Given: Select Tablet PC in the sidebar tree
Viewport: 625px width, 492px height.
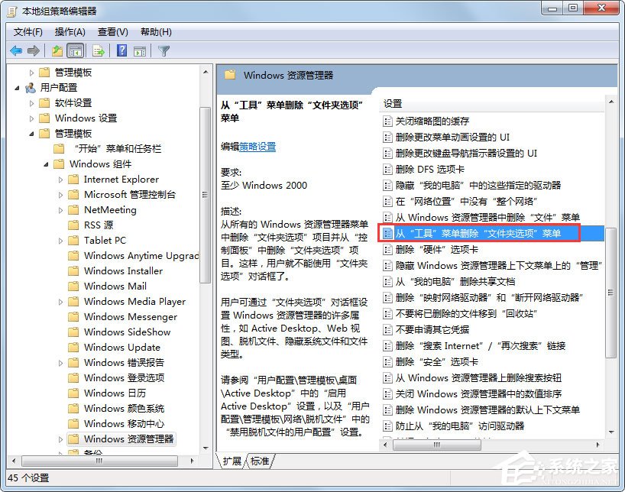Looking at the screenshot, I should coord(105,240).
